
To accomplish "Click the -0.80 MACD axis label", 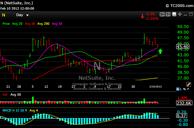I will point(182,125).
